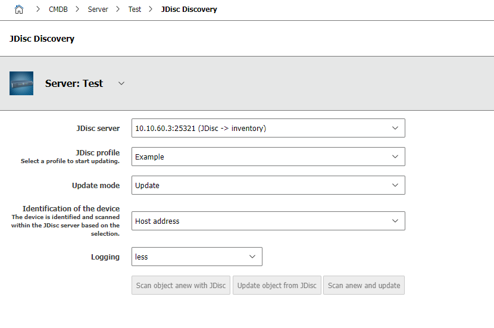Expand the chevron next to Server: Test

121,83
